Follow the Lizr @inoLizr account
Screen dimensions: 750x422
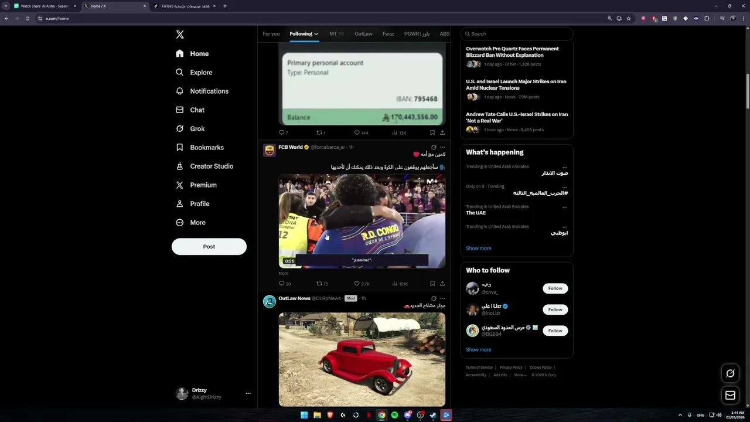(x=555, y=309)
